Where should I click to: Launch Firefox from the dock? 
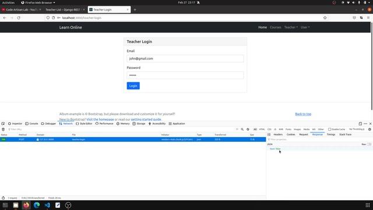(26, 205)
